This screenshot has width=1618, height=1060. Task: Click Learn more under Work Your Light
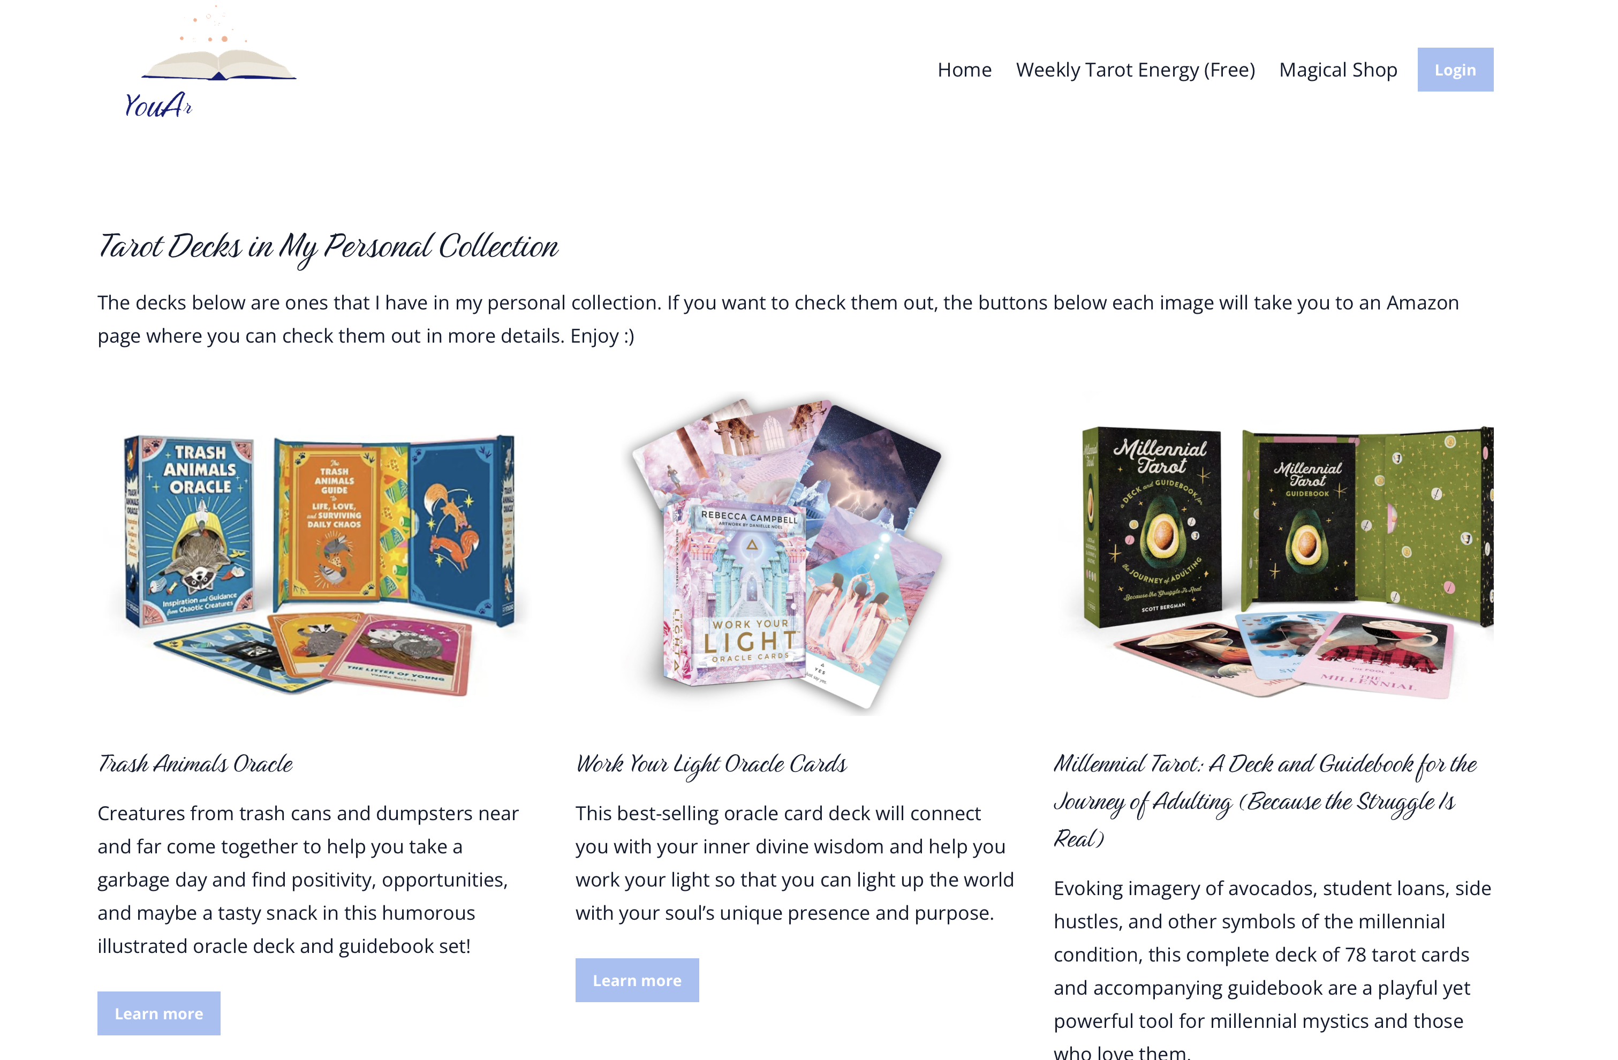[x=636, y=979]
